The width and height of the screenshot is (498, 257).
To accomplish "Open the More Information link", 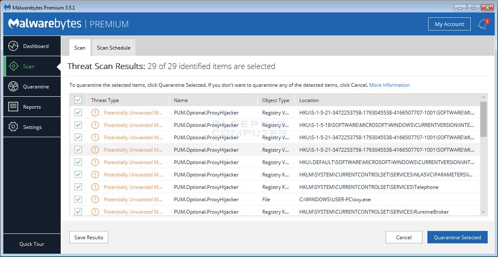I will point(389,85).
